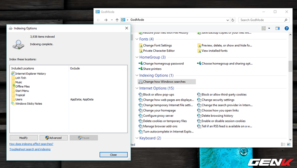Select Internet Explorer History location
This screenshot has height=168, width=297.
[29, 74]
